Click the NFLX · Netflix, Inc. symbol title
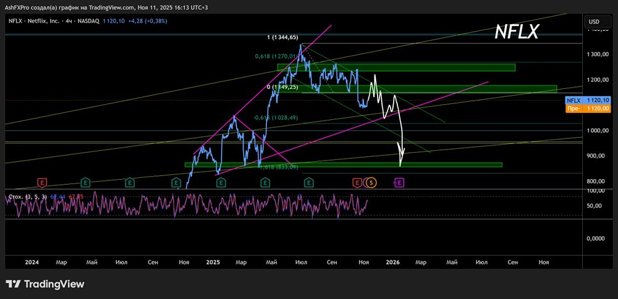Screen dimensions: 618x299 tap(35, 21)
